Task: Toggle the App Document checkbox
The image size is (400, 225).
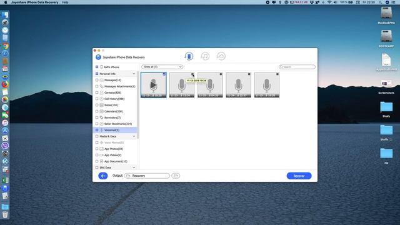Action: (97, 161)
